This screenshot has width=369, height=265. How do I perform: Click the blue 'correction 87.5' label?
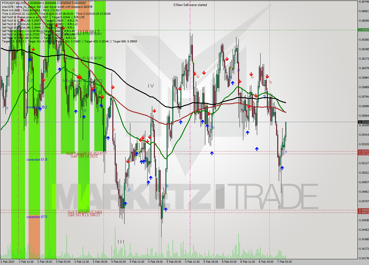[x=37, y=217]
